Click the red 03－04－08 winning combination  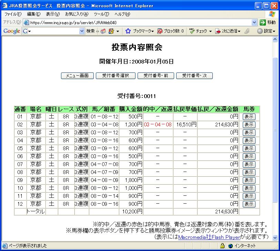click(158, 125)
